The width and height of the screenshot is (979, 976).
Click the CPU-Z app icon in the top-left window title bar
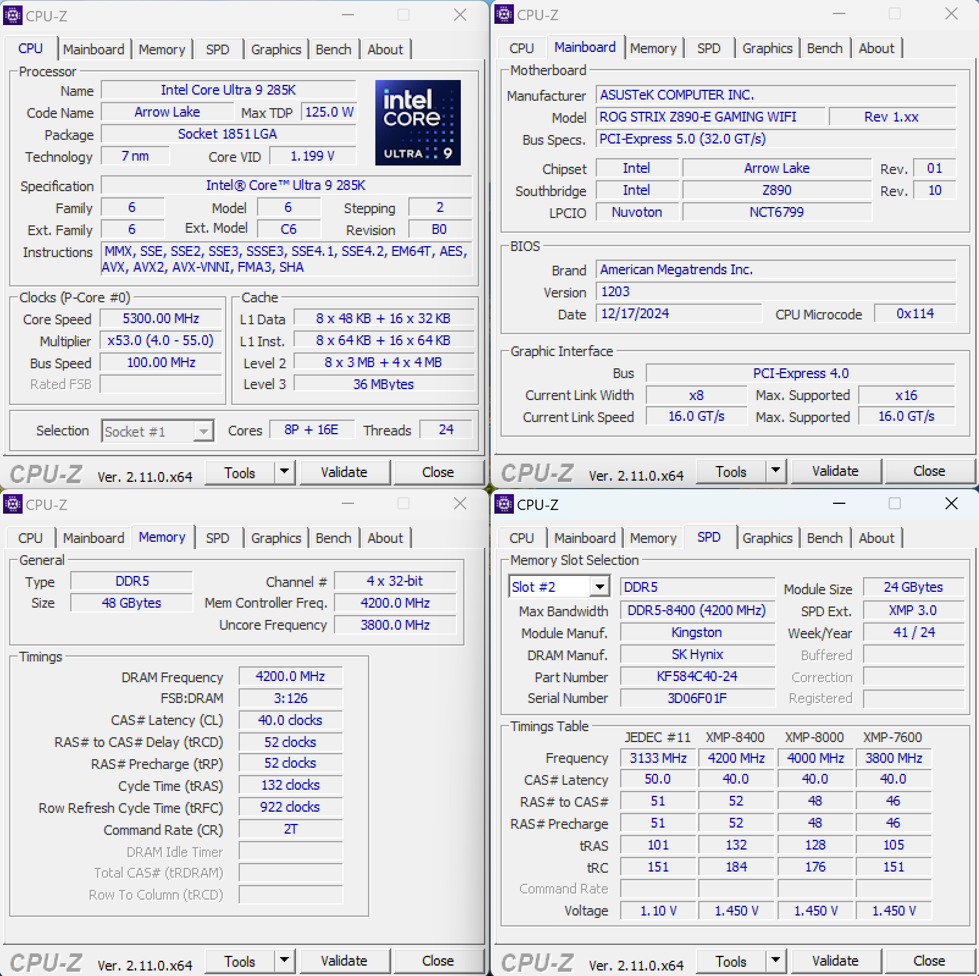12,15
